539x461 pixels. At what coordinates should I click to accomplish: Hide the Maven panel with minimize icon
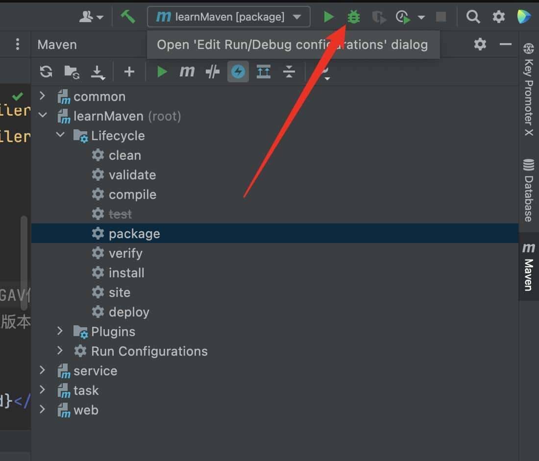point(506,45)
